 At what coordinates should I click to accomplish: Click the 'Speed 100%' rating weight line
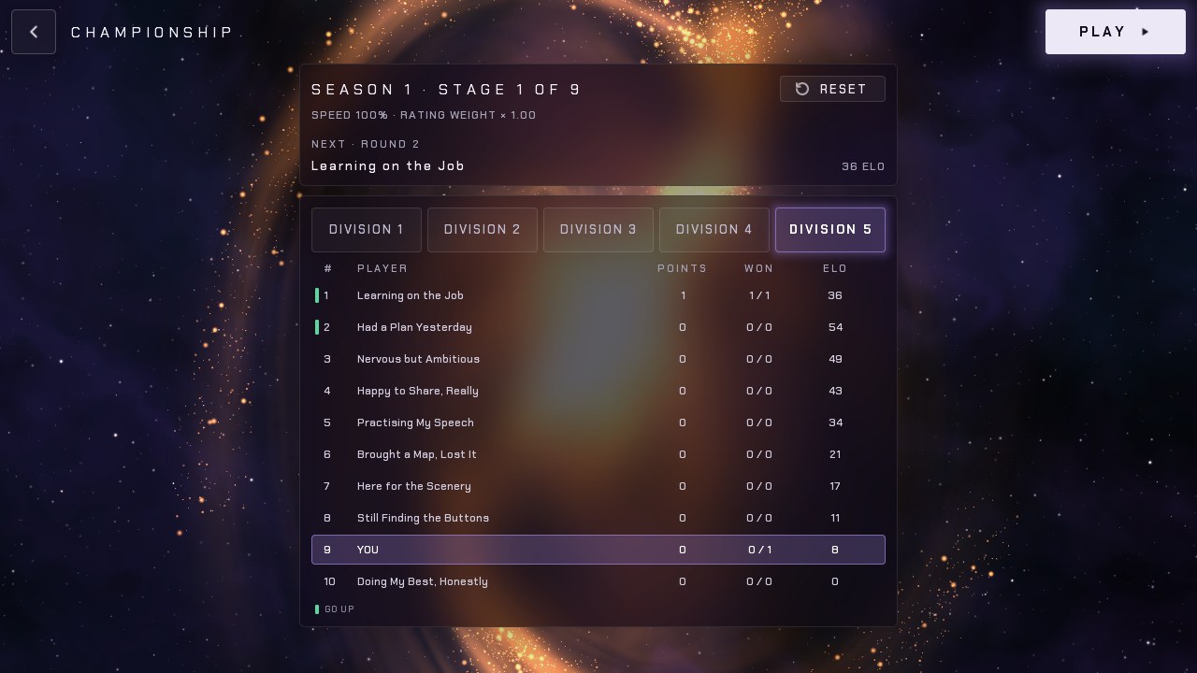(424, 115)
